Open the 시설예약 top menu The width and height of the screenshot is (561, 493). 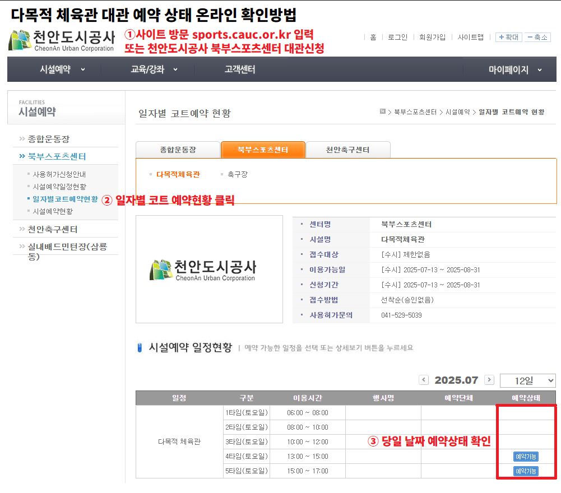tap(55, 69)
